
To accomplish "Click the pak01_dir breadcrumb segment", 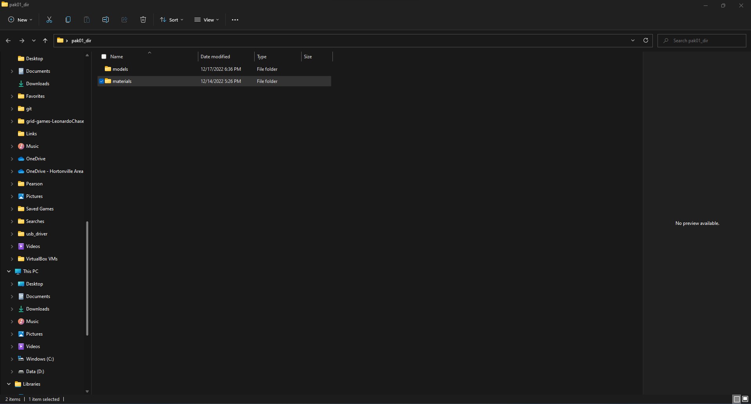I will point(81,41).
